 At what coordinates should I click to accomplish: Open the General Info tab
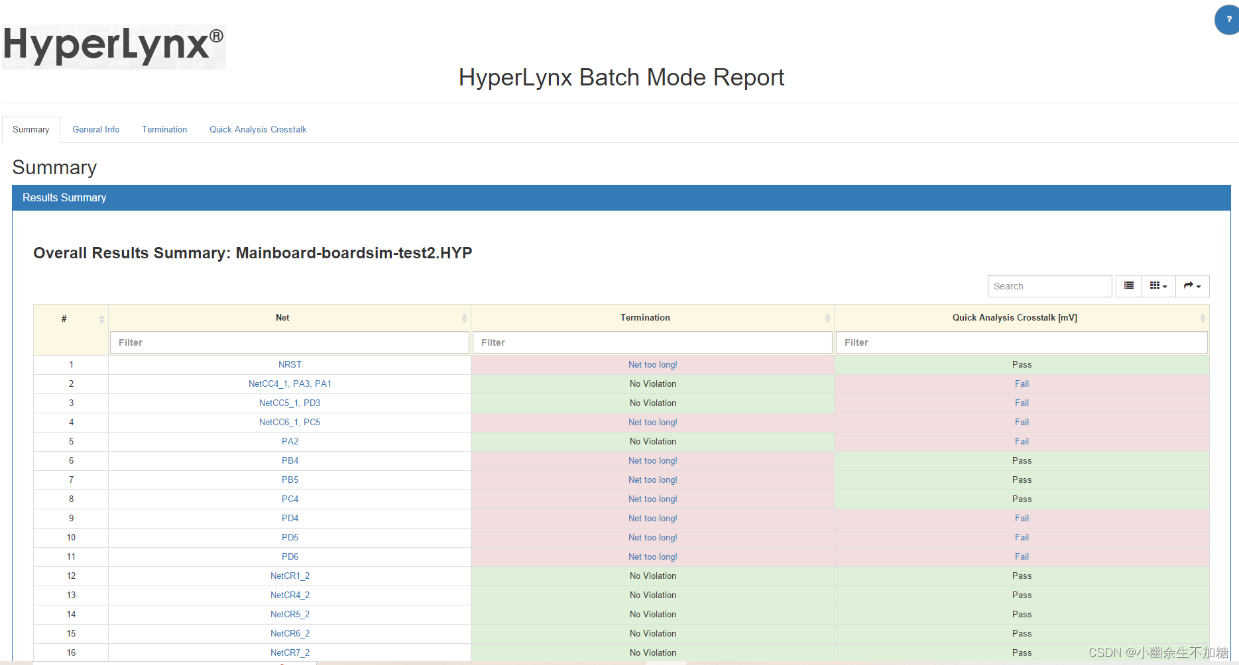tap(96, 129)
